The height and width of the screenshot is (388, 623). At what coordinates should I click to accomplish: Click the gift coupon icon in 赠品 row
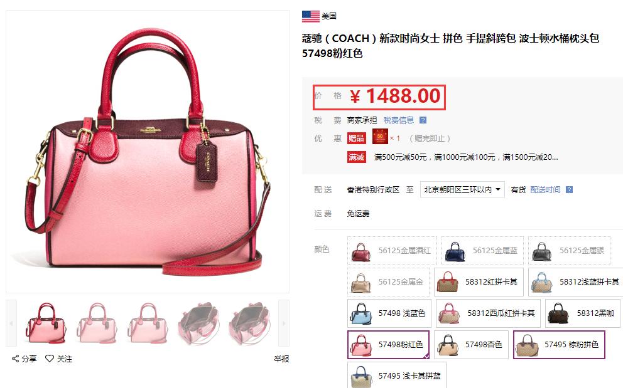[380, 137]
